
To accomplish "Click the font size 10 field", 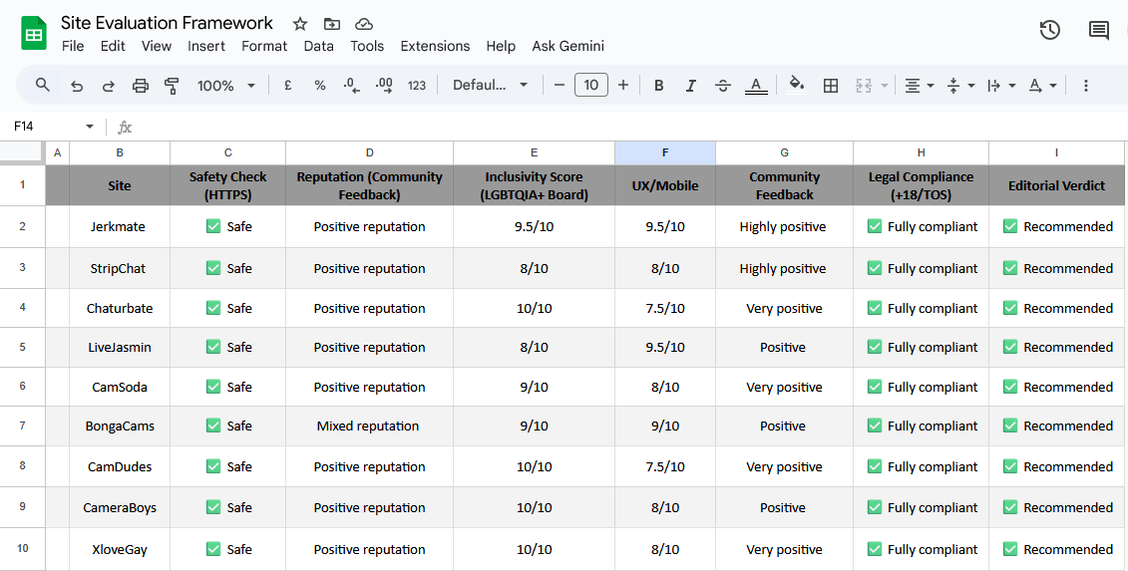I will pos(591,85).
